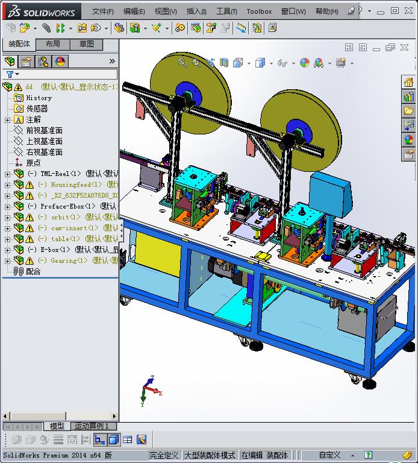418x463 pixels.
Task: Open the 编辑(E) menu
Action: pyautogui.click(x=134, y=11)
